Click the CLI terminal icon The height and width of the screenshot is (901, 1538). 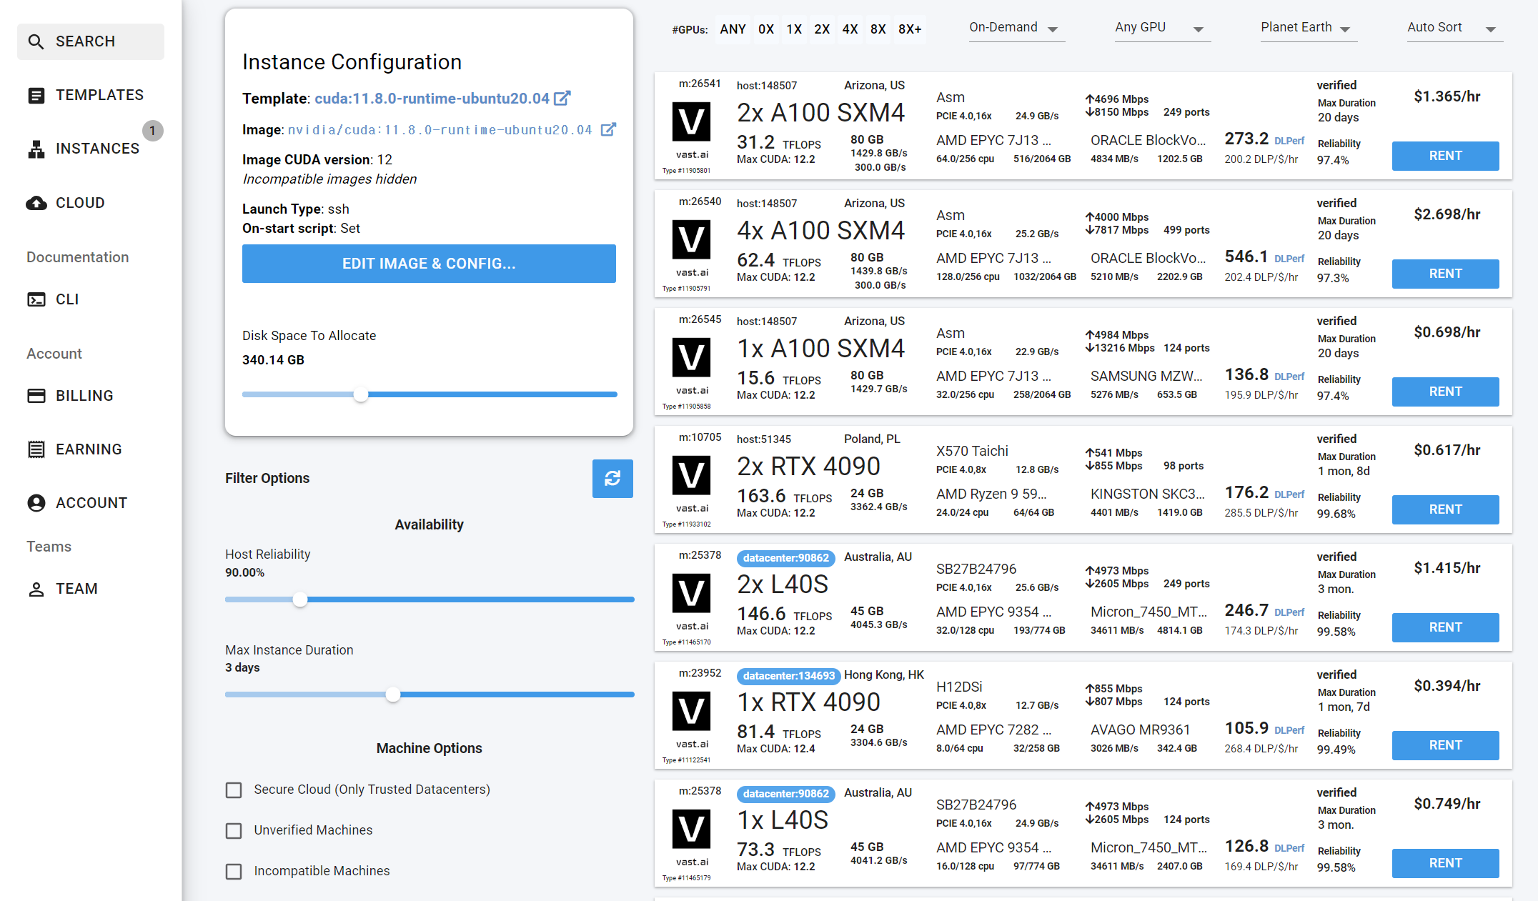[x=36, y=299]
